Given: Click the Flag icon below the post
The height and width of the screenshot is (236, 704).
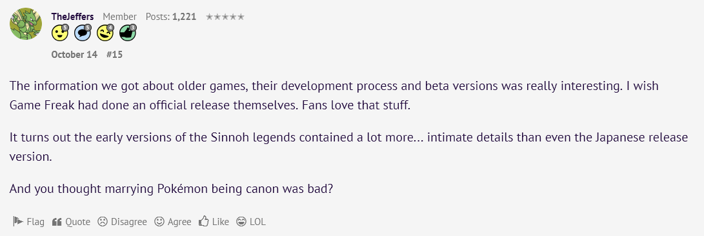Looking at the screenshot, I should click(18, 221).
